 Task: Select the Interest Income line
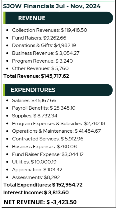(x=36, y=193)
